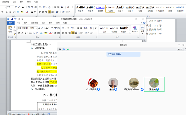Click Align Left in front Word window

click(63, 33)
